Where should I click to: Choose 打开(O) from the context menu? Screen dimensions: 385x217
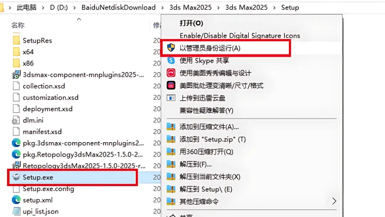pyautogui.click(x=191, y=23)
